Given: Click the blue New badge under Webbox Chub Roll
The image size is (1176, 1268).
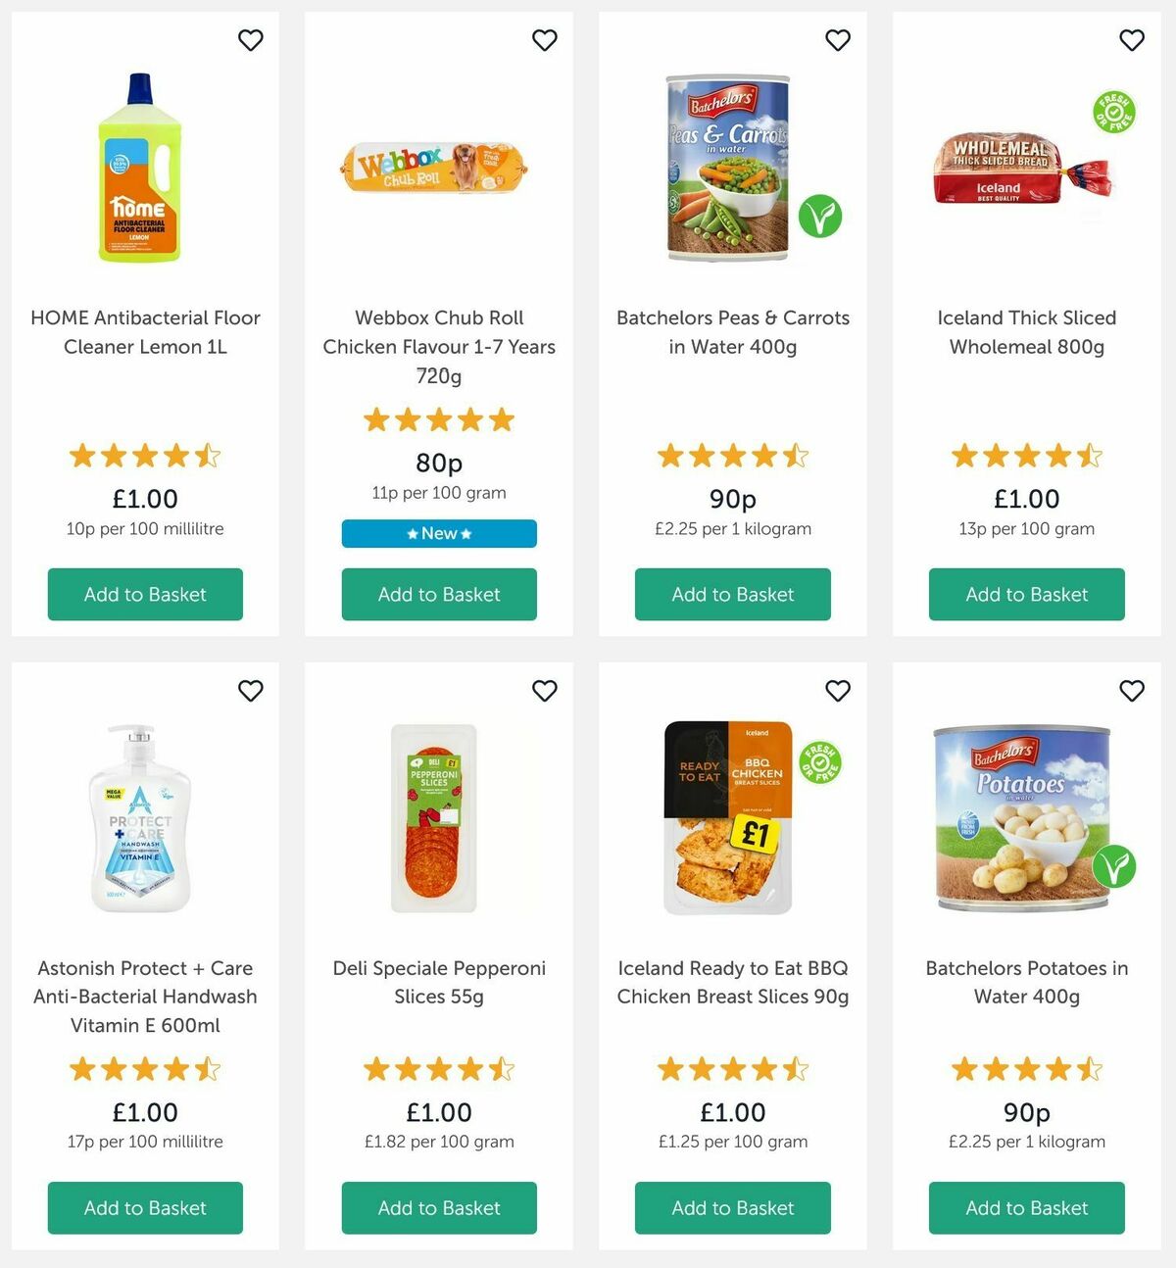Looking at the screenshot, I should 438,533.
